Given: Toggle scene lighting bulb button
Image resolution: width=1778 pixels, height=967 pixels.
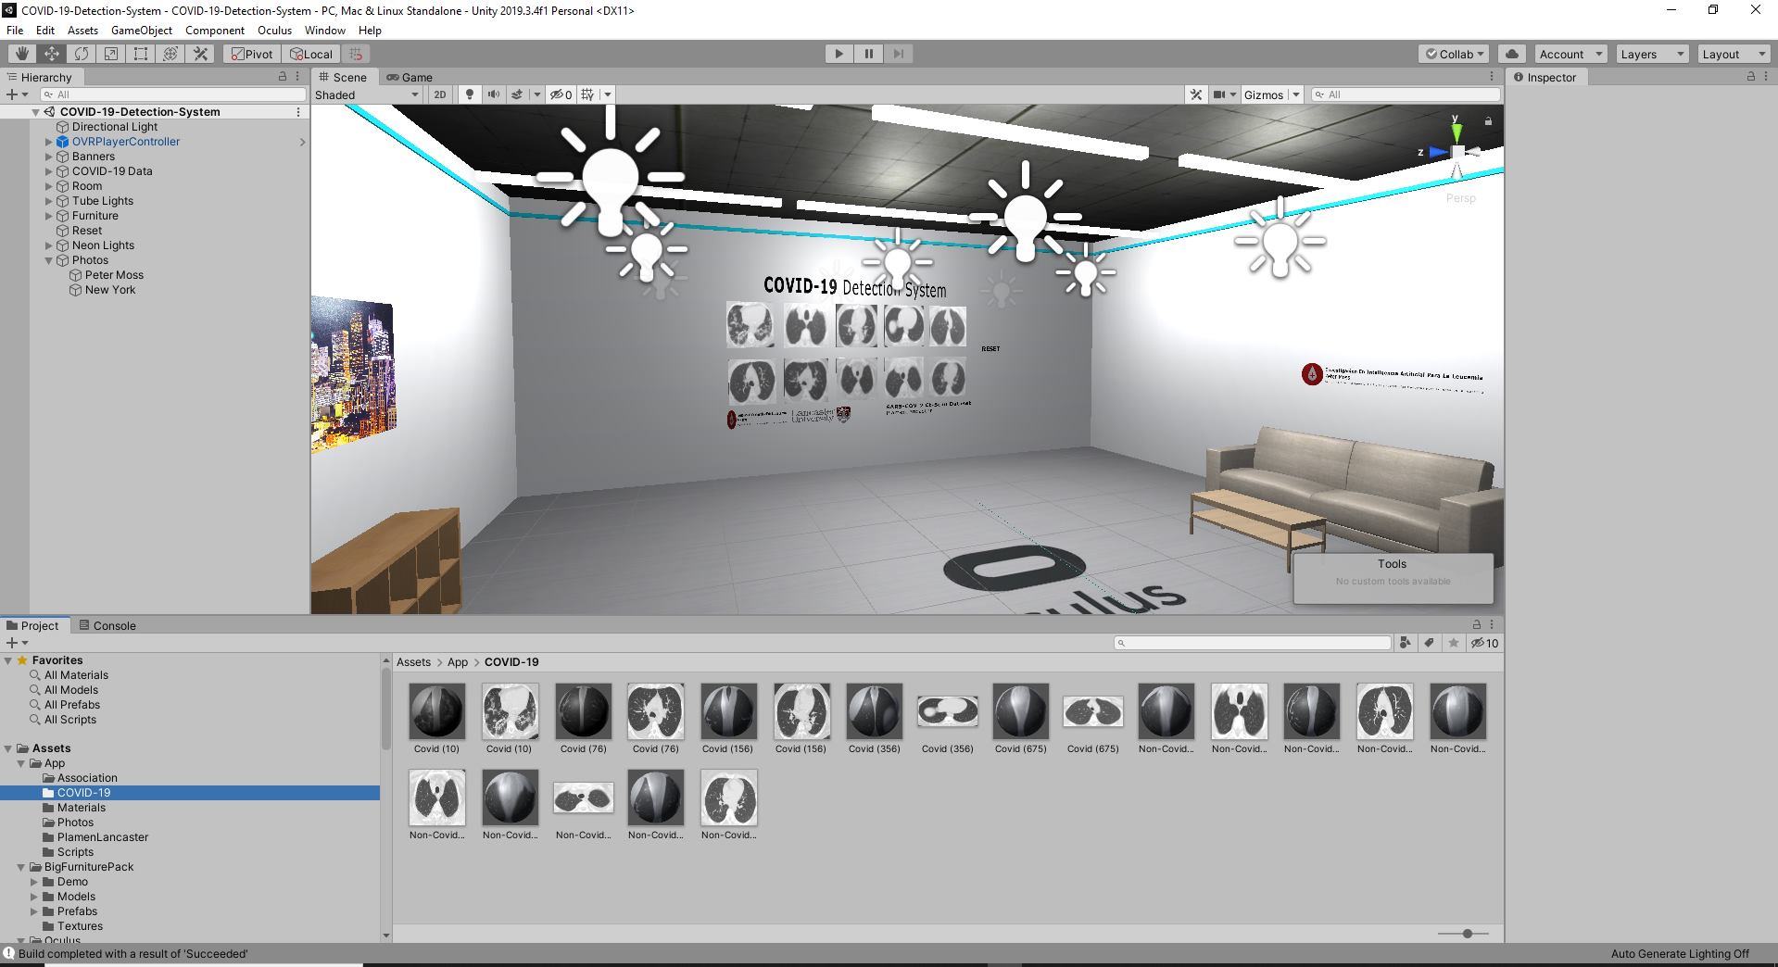Looking at the screenshot, I should [x=470, y=94].
